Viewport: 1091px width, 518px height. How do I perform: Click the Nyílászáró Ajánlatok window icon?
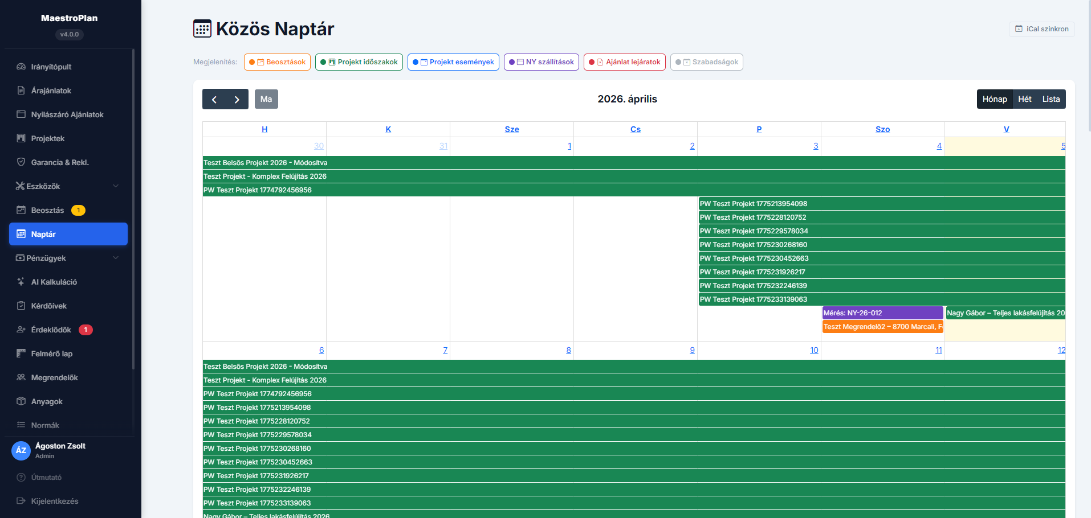point(21,114)
